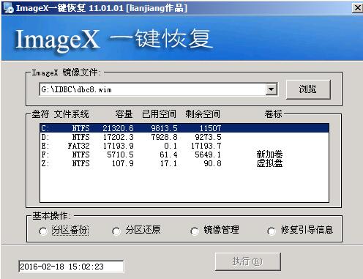Viewport: 363px width, 279px height.
Task: Click the 17202.3 capacity value
Action: [119, 137]
